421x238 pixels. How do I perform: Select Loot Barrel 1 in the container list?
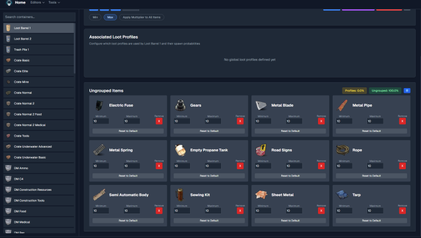[x=39, y=28]
